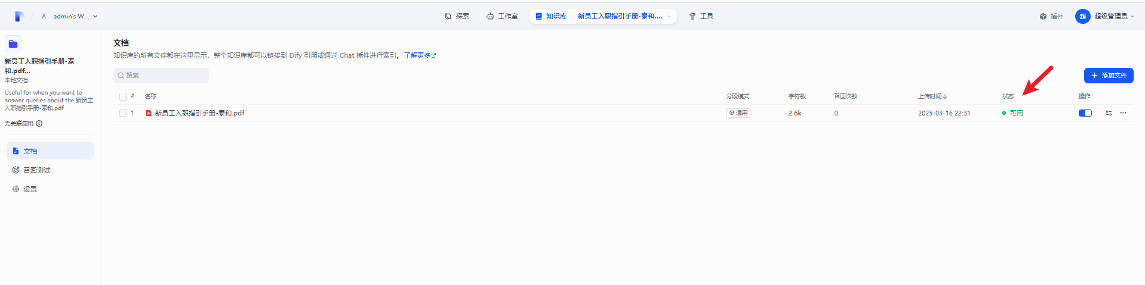This screenshot has width=1145, height=285.
Task: Click the 操作 column header
Action: 1084,96
